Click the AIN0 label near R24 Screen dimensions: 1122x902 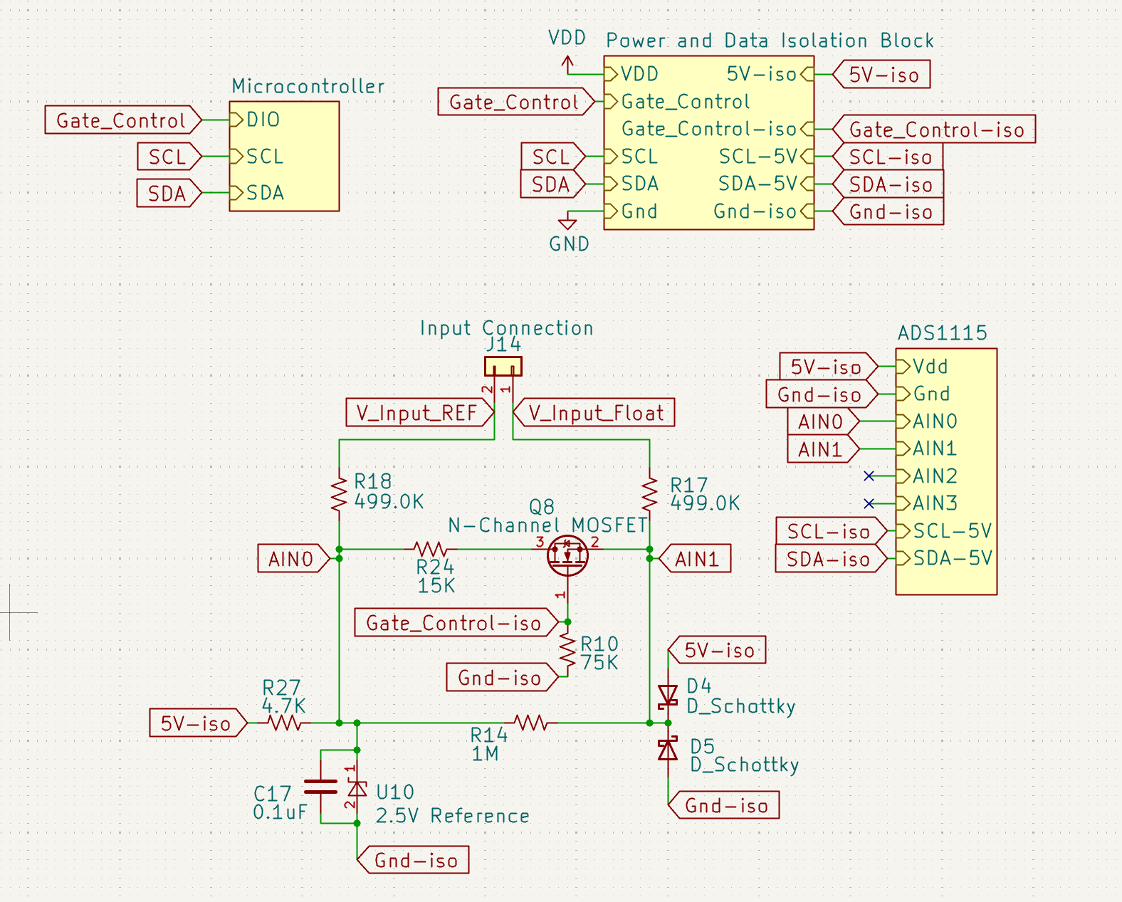click(x=294, y=559)
